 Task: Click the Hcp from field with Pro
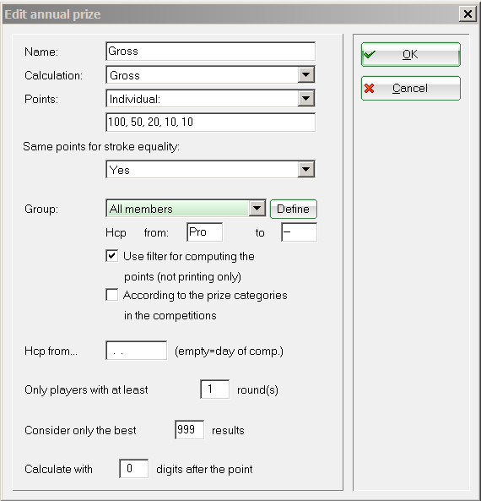point(204,232)
